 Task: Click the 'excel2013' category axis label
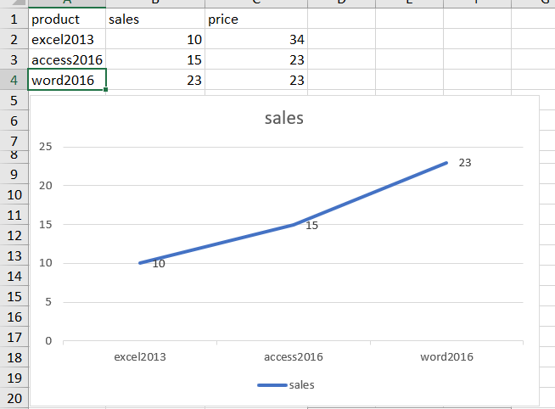(140, 356)
